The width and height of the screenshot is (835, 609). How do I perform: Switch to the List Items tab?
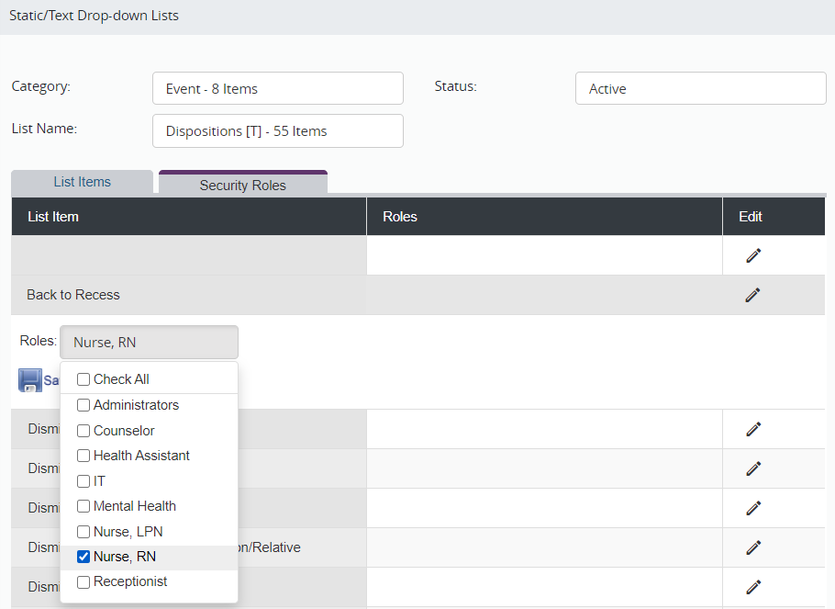[82, 182]
